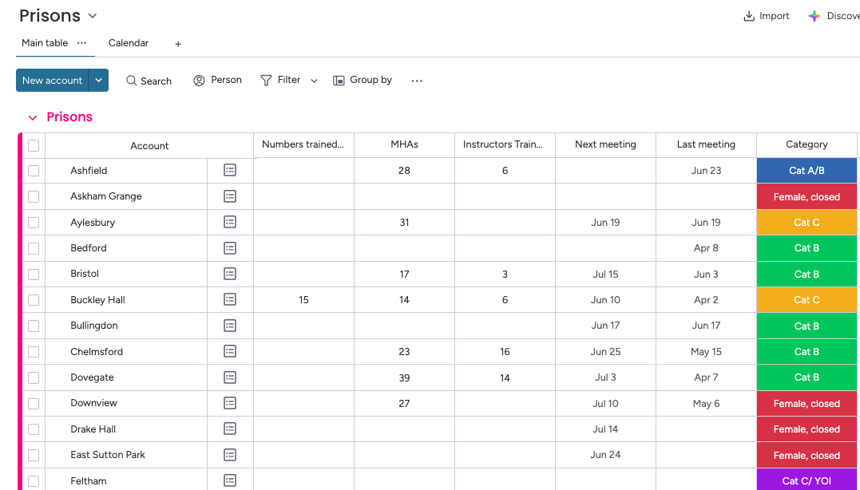860x490 pixels.
Task: Click the Person filter icon
Action: [200, 81]
